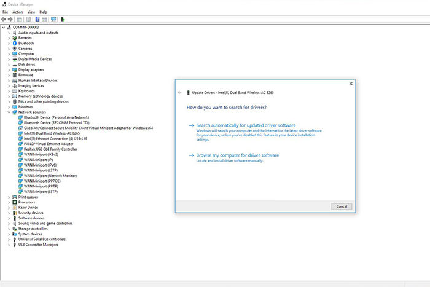
Task: Click the Back arrow in the toolbar
Action: (x=4, y=19)
